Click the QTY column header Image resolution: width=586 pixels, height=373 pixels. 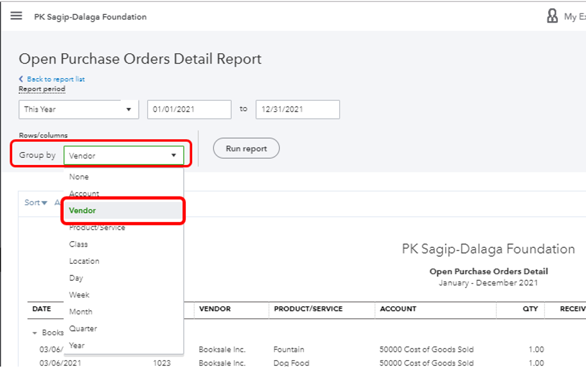click(530, 309)
